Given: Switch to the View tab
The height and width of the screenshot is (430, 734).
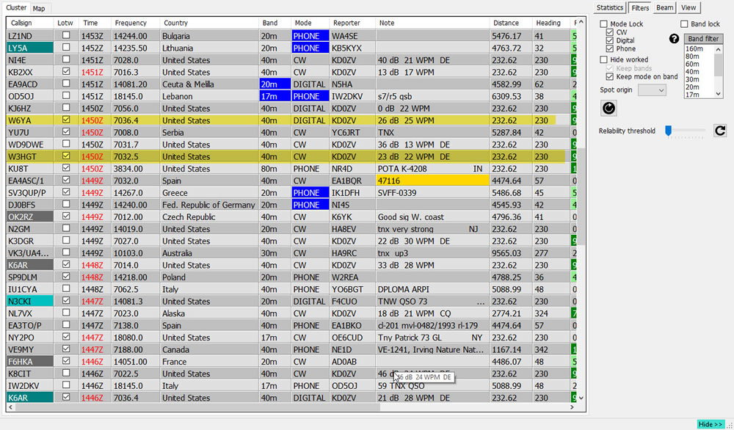Looking at the screenshot, I should [688, 7].
